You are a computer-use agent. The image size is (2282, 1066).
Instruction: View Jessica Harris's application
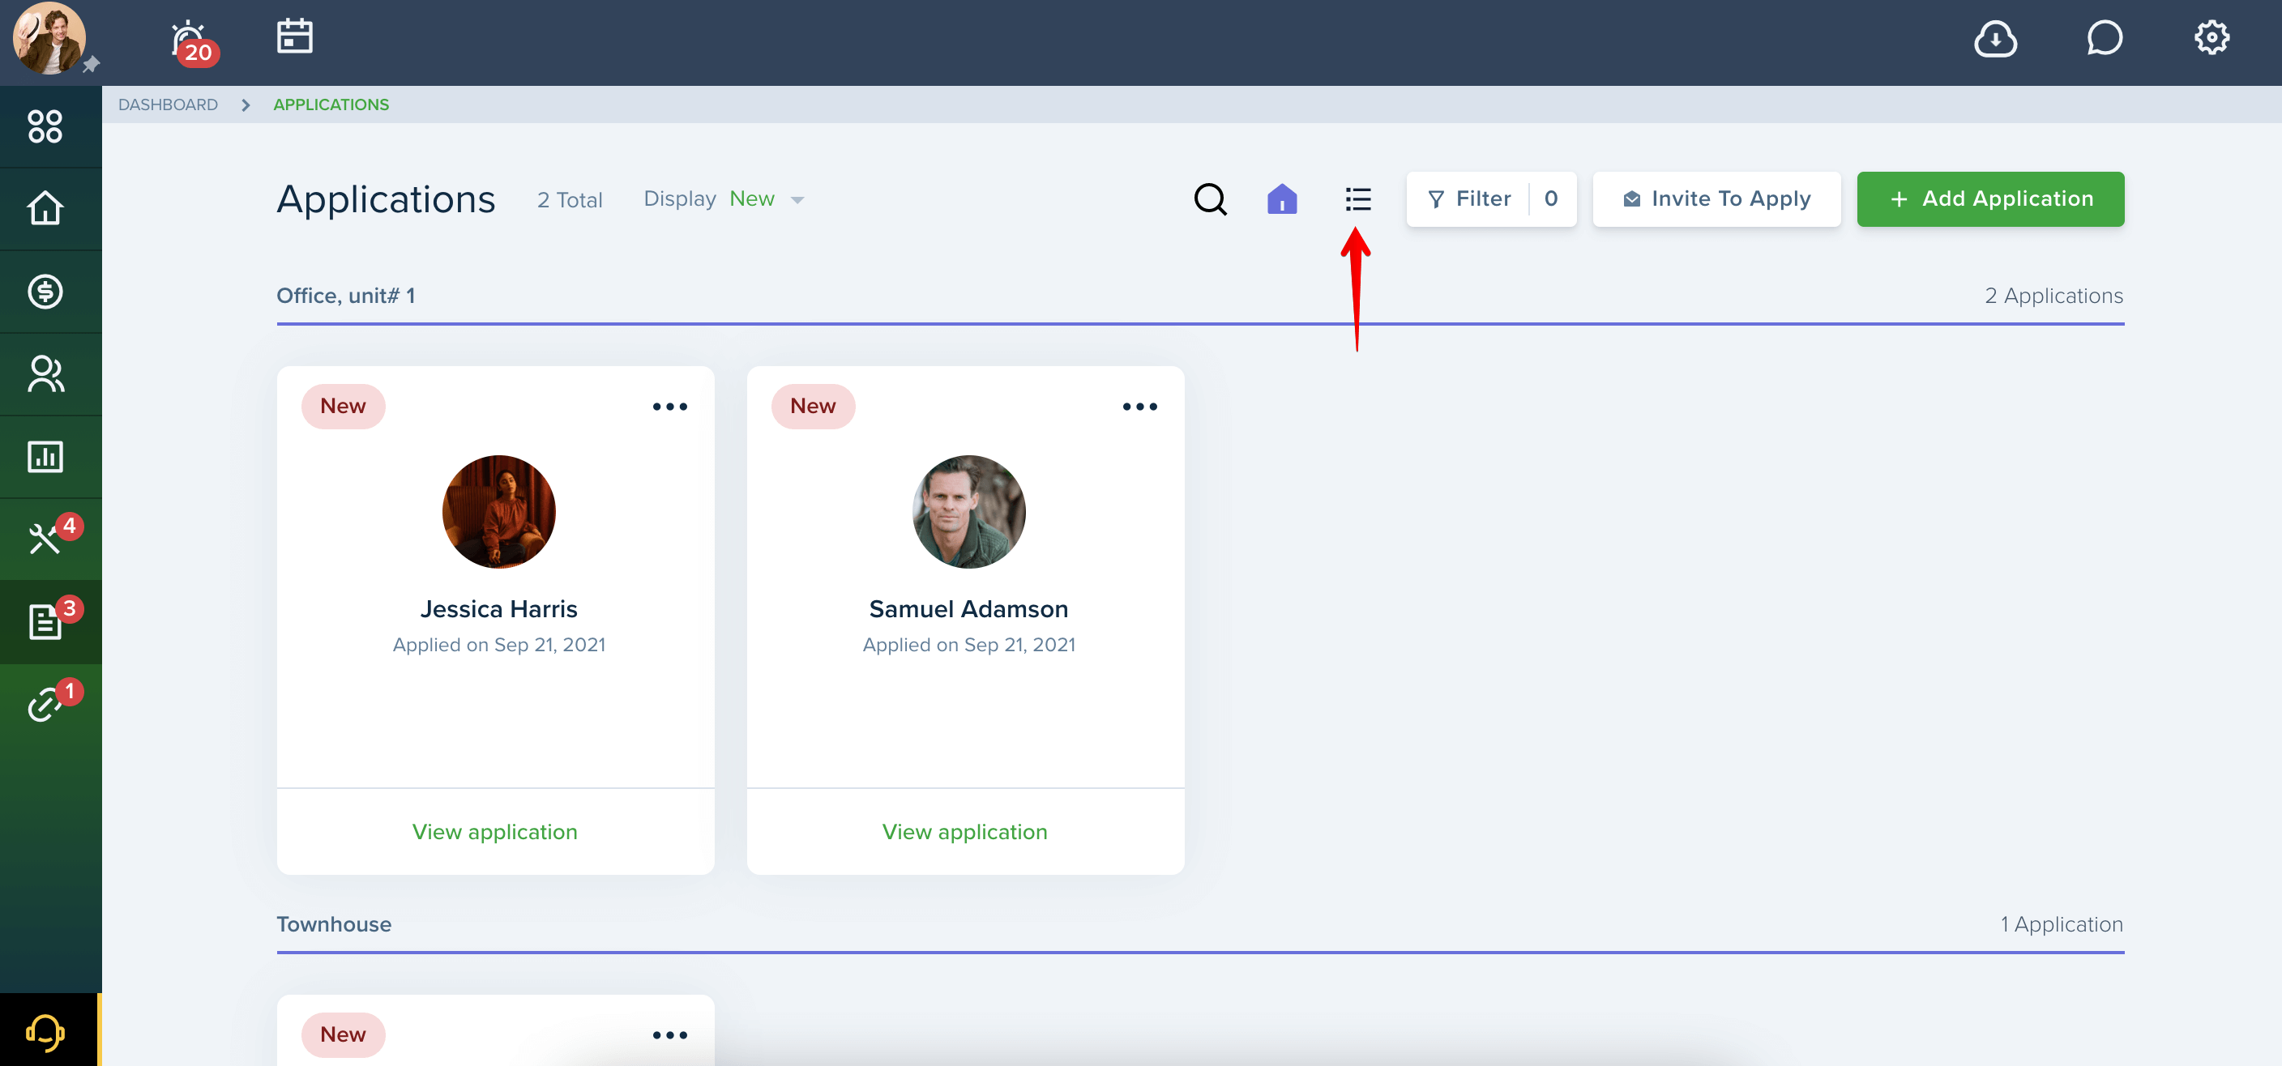point(494,832)
